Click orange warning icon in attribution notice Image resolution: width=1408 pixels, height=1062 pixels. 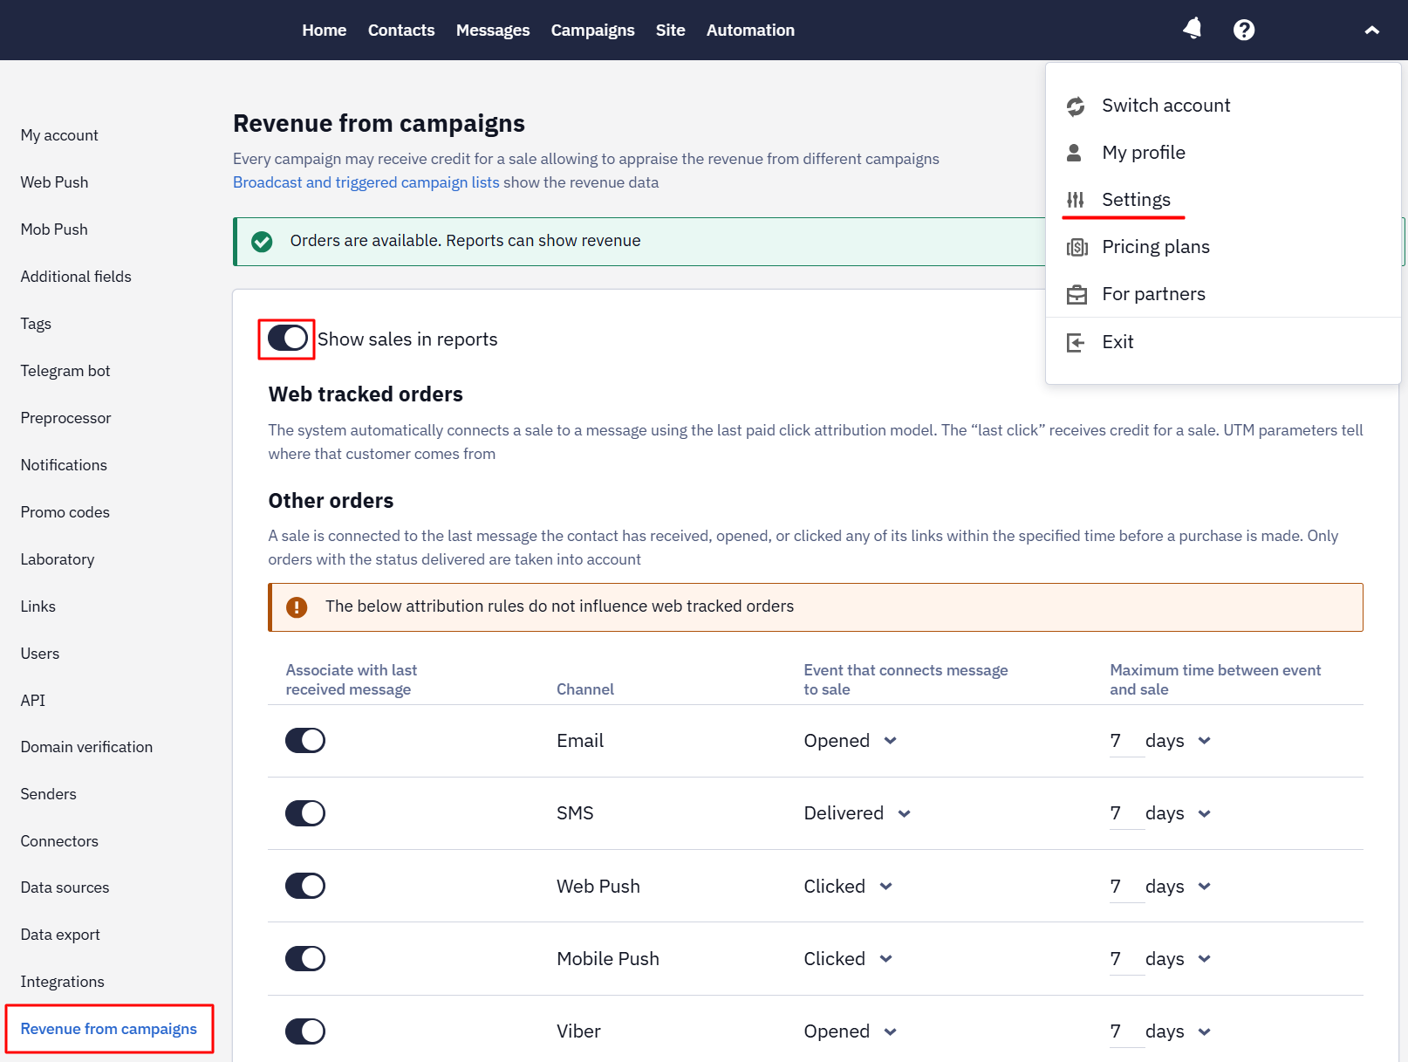(x=297, y=607)
